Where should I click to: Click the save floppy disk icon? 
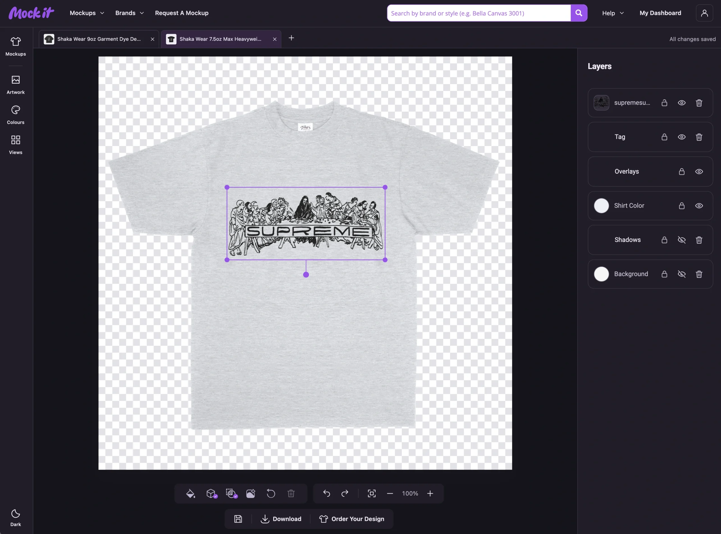(x=238, y=519)
